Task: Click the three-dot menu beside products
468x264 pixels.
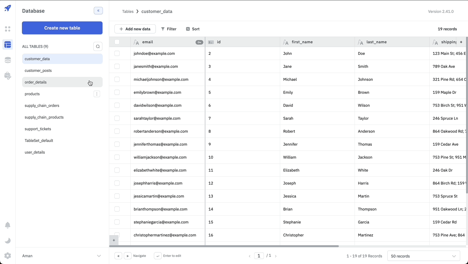Action: 97,94
